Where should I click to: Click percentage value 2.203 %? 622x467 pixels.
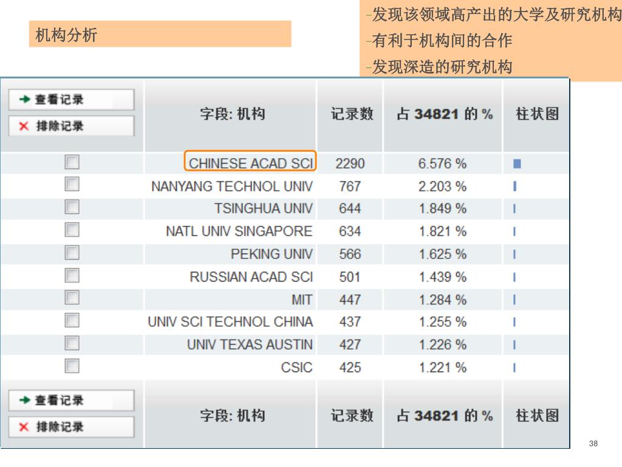[442, 186]
